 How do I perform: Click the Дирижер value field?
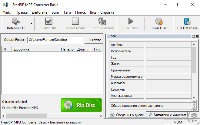pyautogui.click(x=168, y=89)
